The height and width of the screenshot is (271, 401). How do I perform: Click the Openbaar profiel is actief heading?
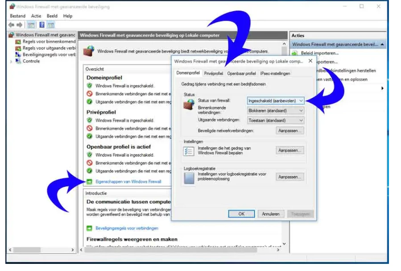tap(119, 147)
